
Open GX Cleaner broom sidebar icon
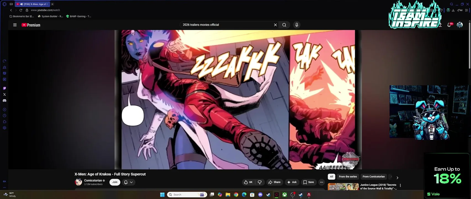[4, 67]
